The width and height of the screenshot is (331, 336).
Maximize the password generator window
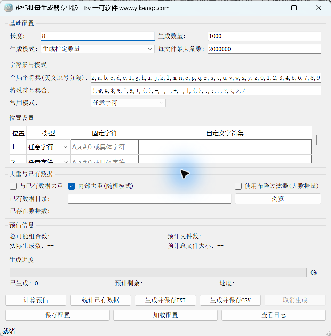click(294, 8)
